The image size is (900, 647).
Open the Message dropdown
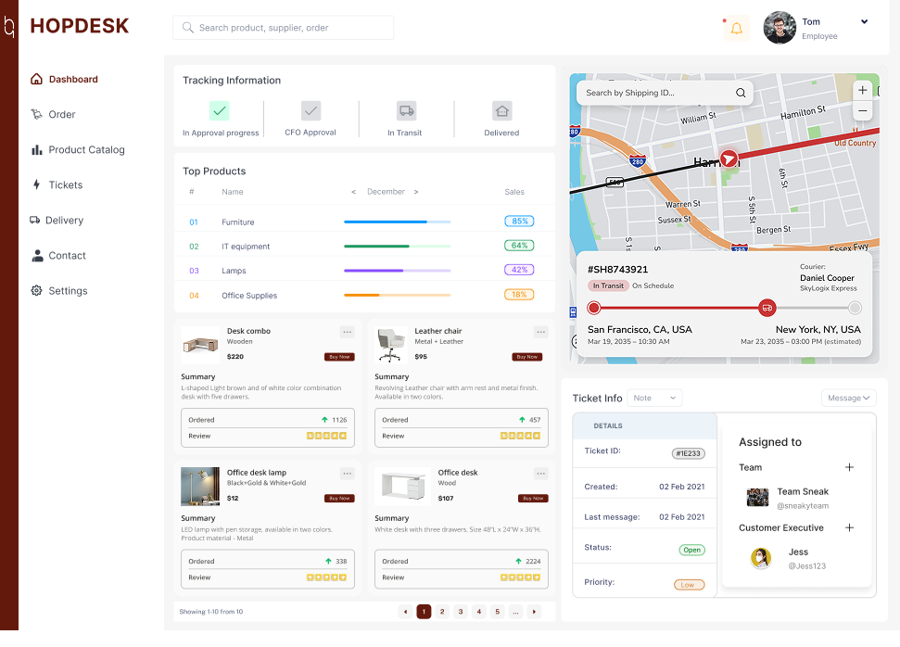pos(848,398)
